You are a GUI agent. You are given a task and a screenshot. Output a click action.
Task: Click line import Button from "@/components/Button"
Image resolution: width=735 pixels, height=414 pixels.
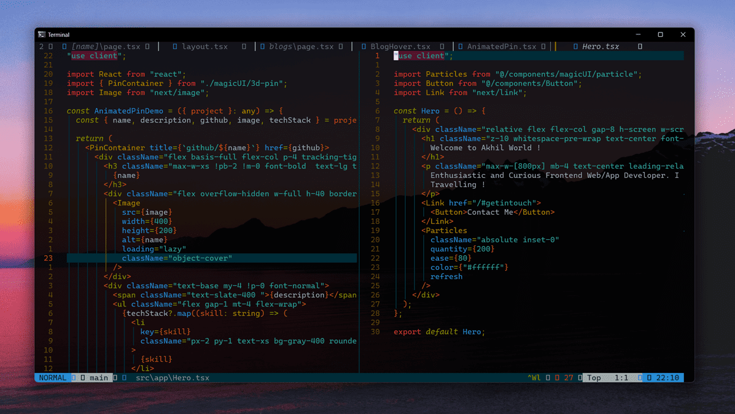tap(488, 83)
